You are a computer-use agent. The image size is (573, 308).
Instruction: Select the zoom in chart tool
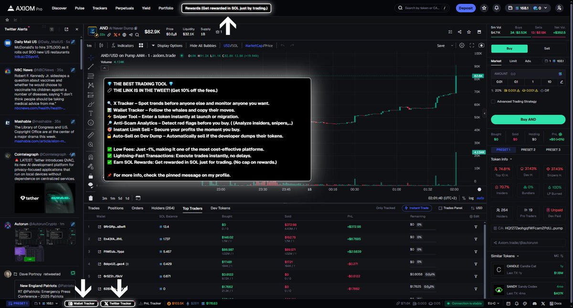click(x=91, y=144)
